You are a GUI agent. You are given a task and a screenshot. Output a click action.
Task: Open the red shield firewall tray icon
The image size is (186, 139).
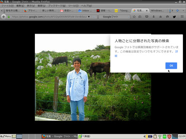(169, 136)
